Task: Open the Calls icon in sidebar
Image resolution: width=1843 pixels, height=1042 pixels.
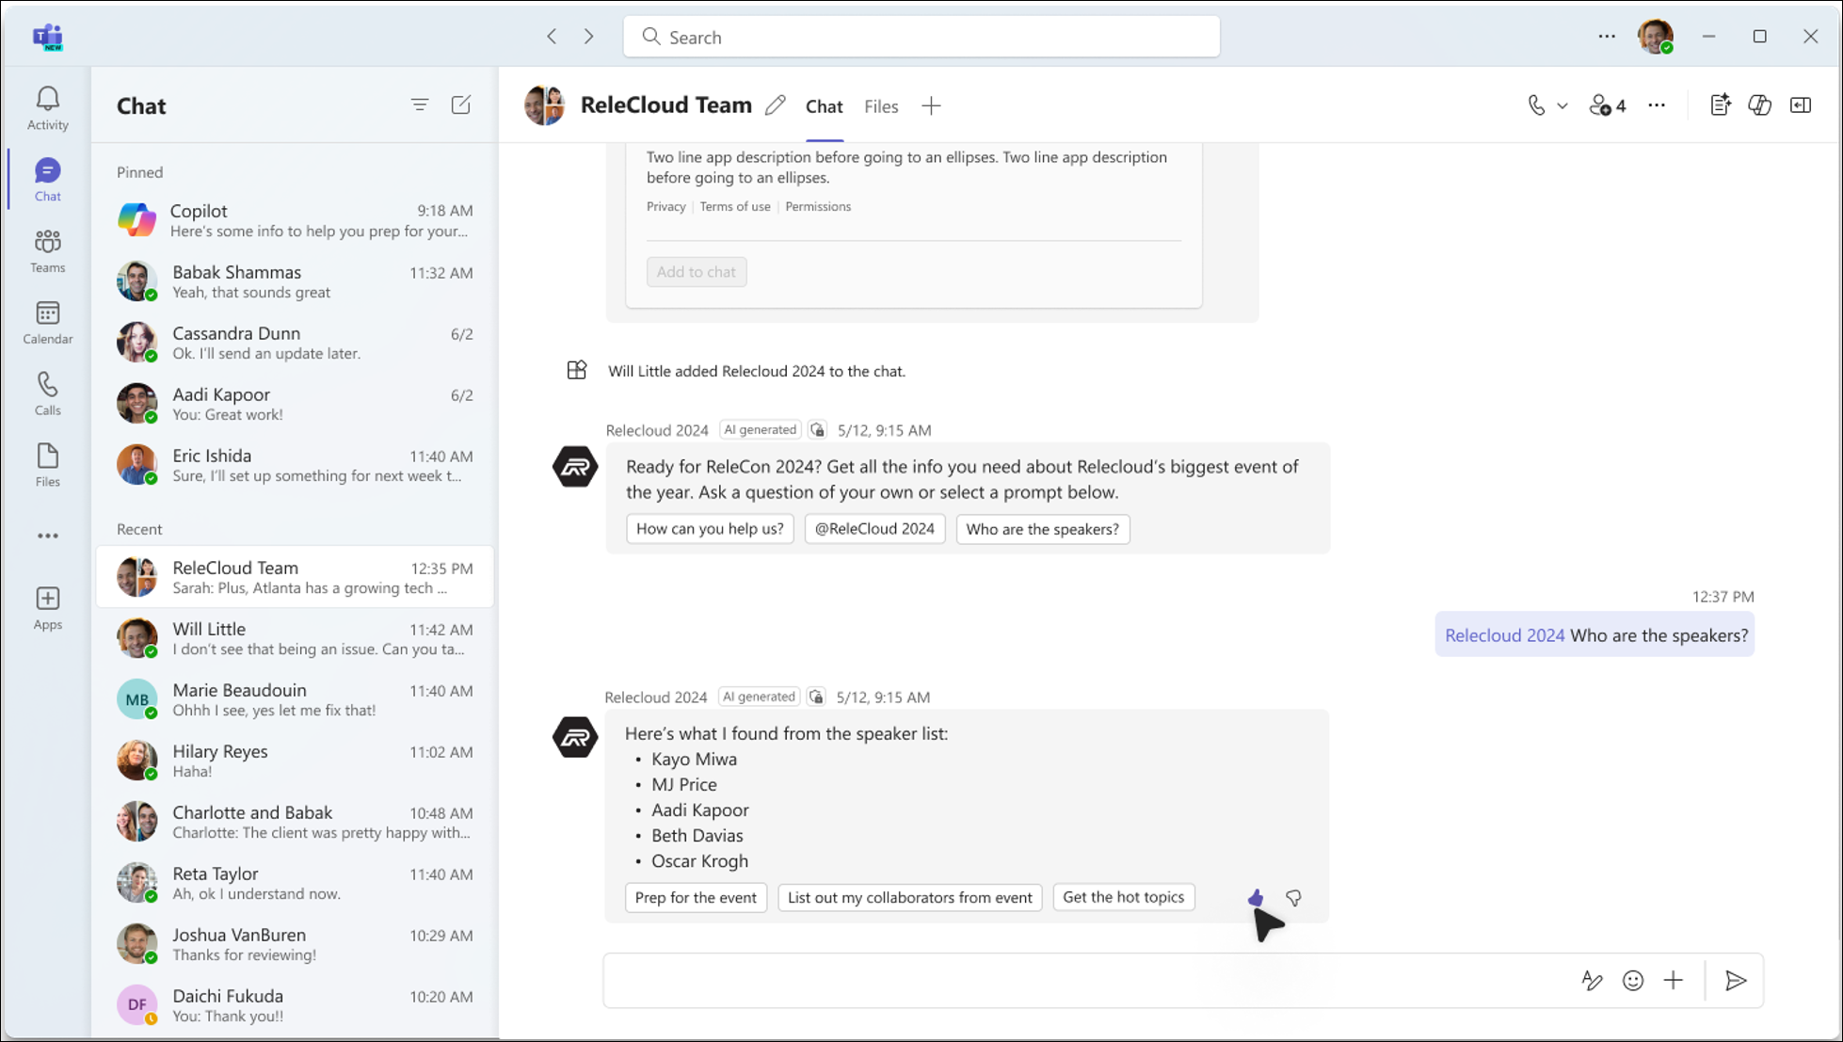Action: (47, 392)
